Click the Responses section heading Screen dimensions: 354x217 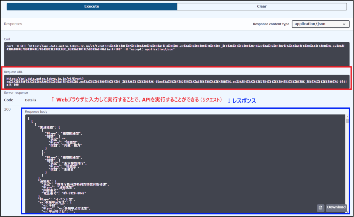(13, 24)
